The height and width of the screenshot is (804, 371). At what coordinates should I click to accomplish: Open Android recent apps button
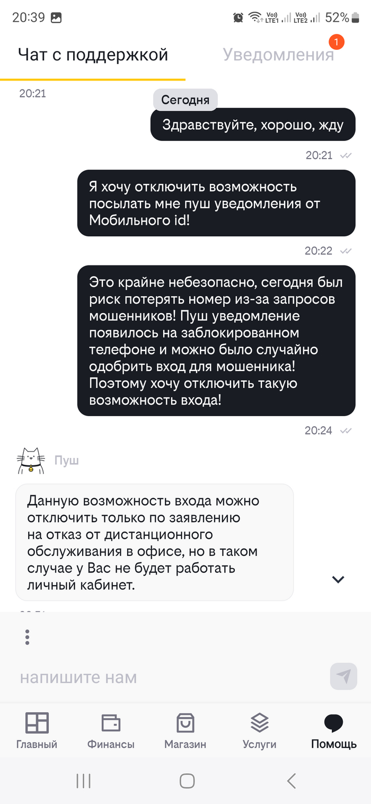(x=83, y=780)
